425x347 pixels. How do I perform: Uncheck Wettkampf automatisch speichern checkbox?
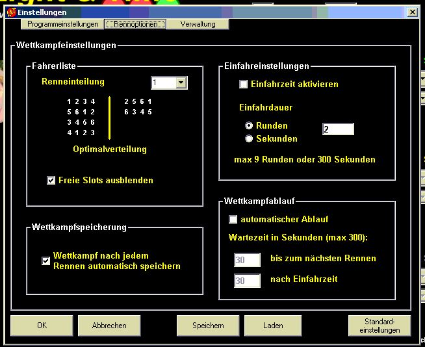pyautogui.click(x=46, y=261)
